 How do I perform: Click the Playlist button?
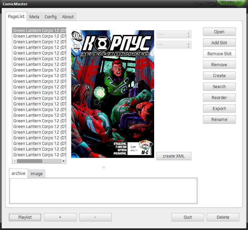[25, 217]
